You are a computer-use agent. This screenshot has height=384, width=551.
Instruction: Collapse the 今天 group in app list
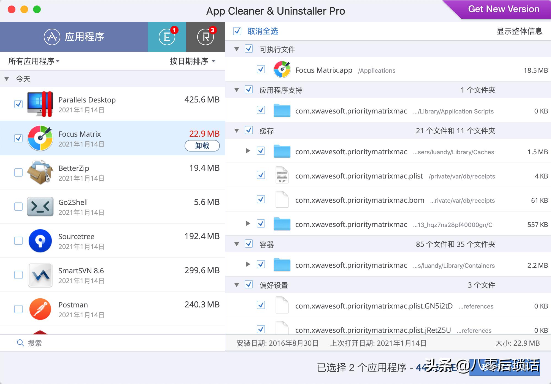(7, 79)
